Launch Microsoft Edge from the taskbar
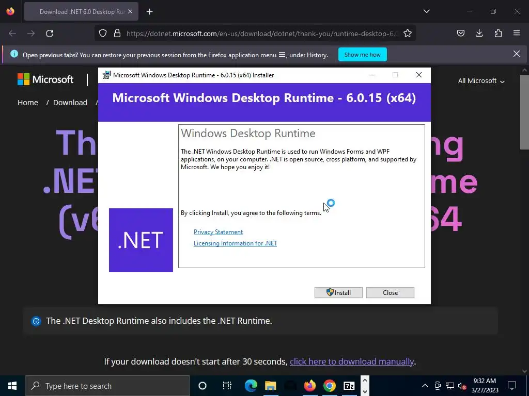The width and height of the screenshot is (529, 396). [x=251, y=386]
